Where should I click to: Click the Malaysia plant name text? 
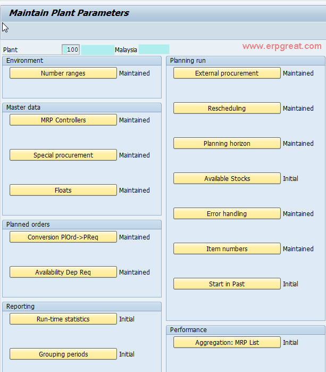tap(126, 50)
